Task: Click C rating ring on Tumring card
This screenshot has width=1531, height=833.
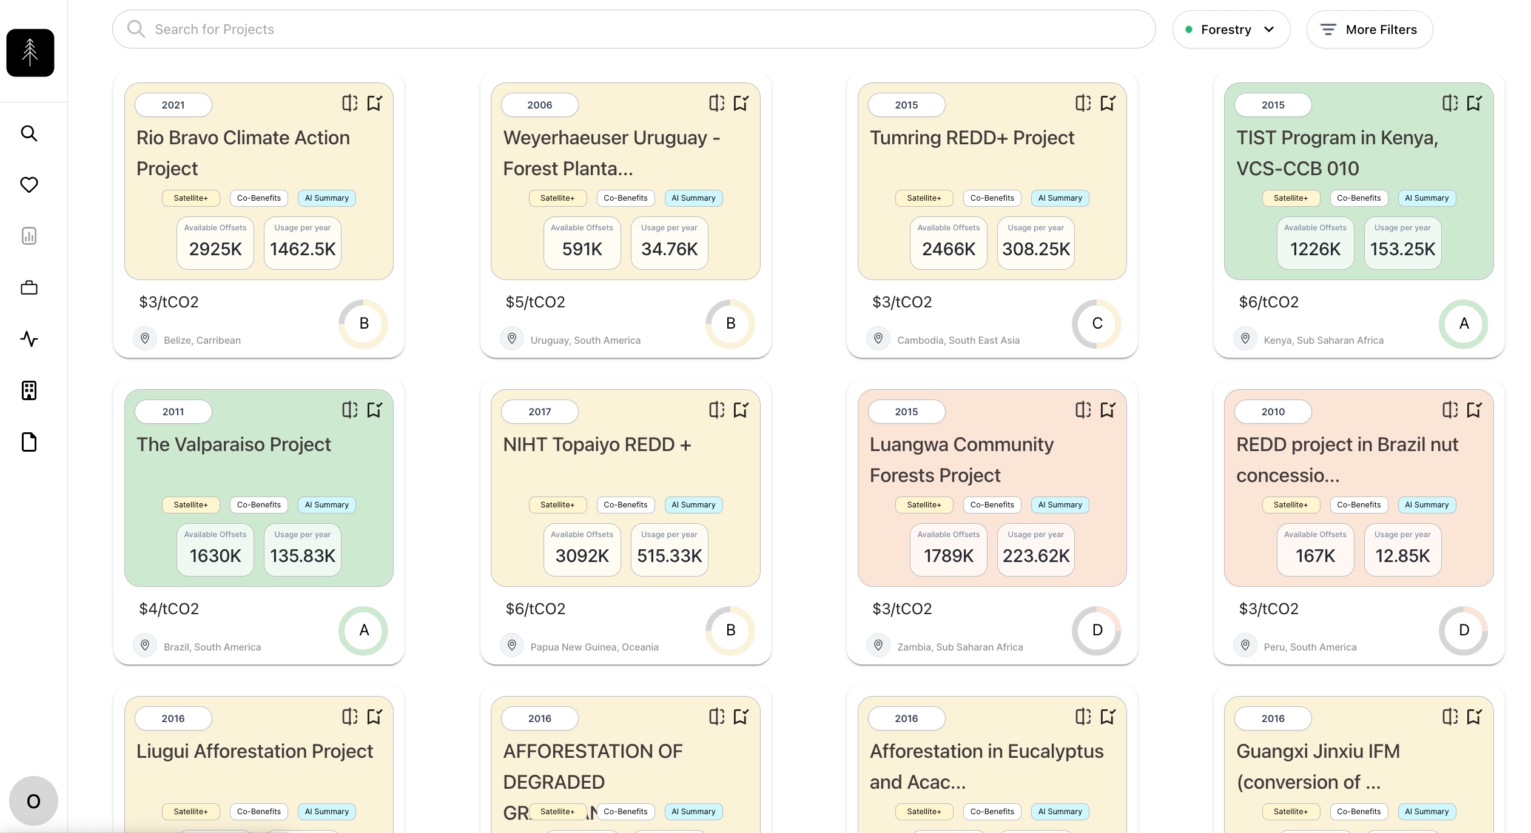Action: point(1097,324)
